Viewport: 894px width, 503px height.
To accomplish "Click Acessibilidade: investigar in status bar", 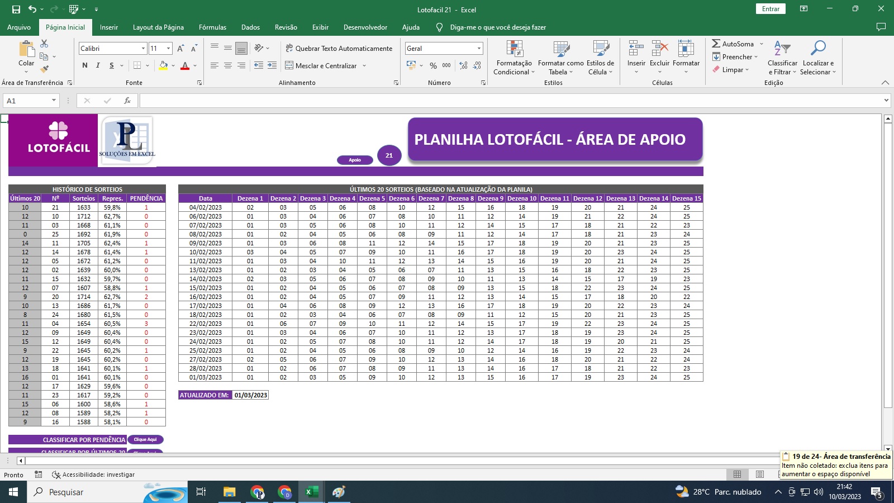I will point(93,474).
